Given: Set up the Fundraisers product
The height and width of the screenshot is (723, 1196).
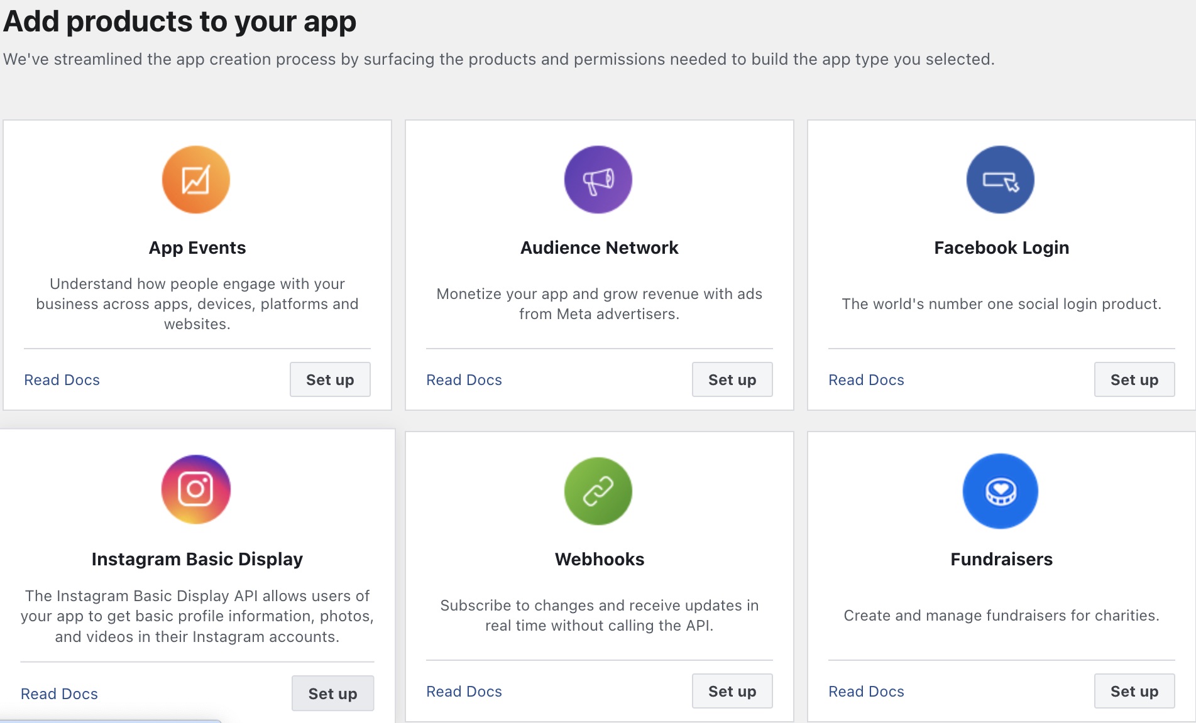Looking at the screenshot, I should tap(1134, 691).
